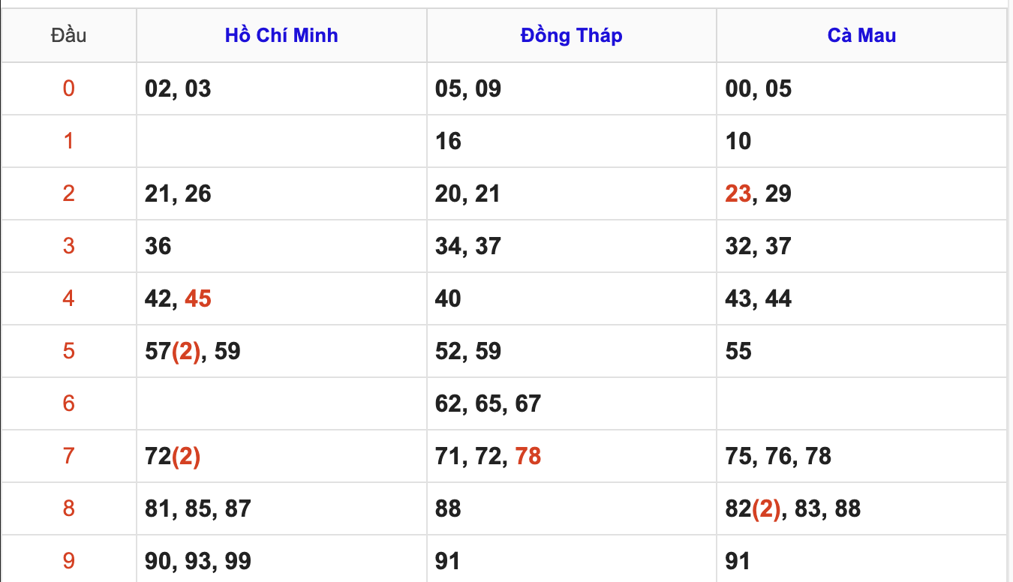This screenshot has height=582, width=1013.
Task: Click the red 23 in Cà Mau
Action: tap(738, 193)
